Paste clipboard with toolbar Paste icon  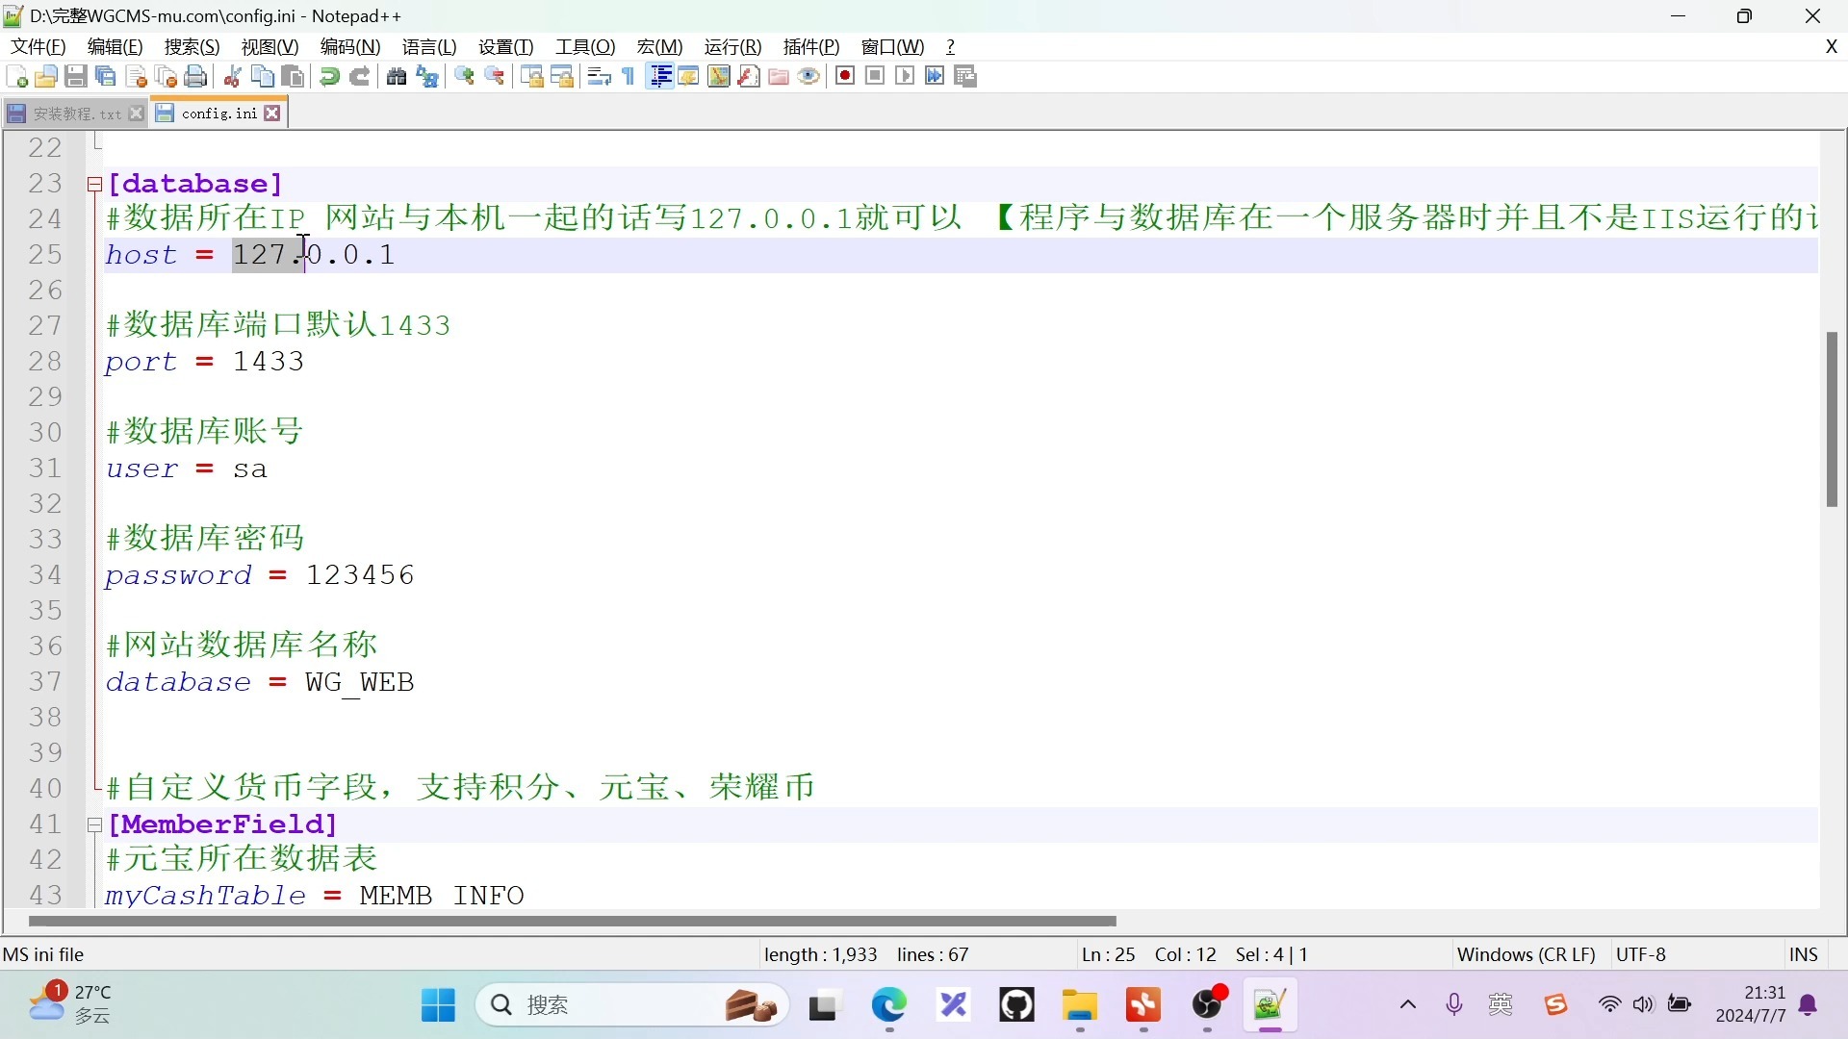coord(294,77)
